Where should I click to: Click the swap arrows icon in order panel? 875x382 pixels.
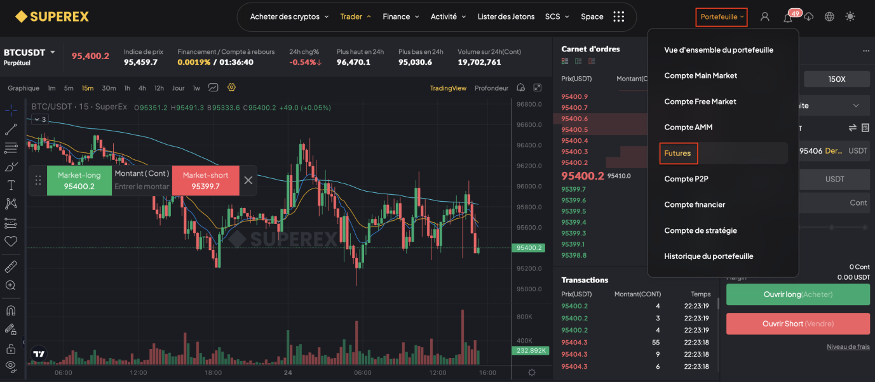[853, 128]
